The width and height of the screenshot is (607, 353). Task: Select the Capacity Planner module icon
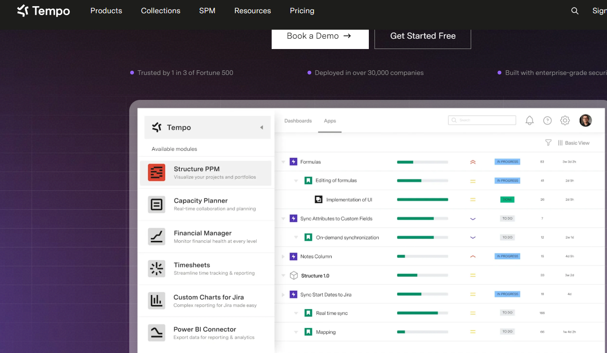tap(157, 205)
